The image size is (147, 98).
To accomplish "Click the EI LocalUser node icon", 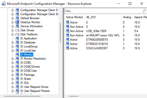I will (x=17, y=50).
